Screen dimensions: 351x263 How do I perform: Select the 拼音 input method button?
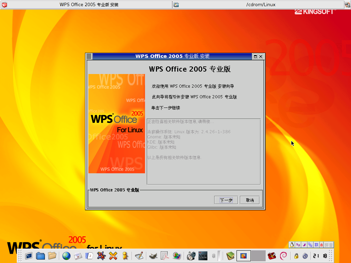click(x=329, y=245)
